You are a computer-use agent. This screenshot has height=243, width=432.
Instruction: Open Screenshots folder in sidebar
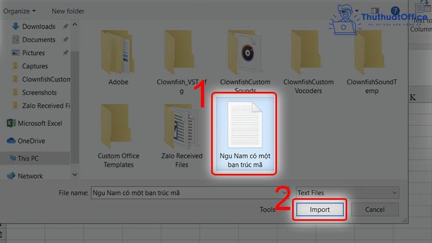[x=39, y=92]
